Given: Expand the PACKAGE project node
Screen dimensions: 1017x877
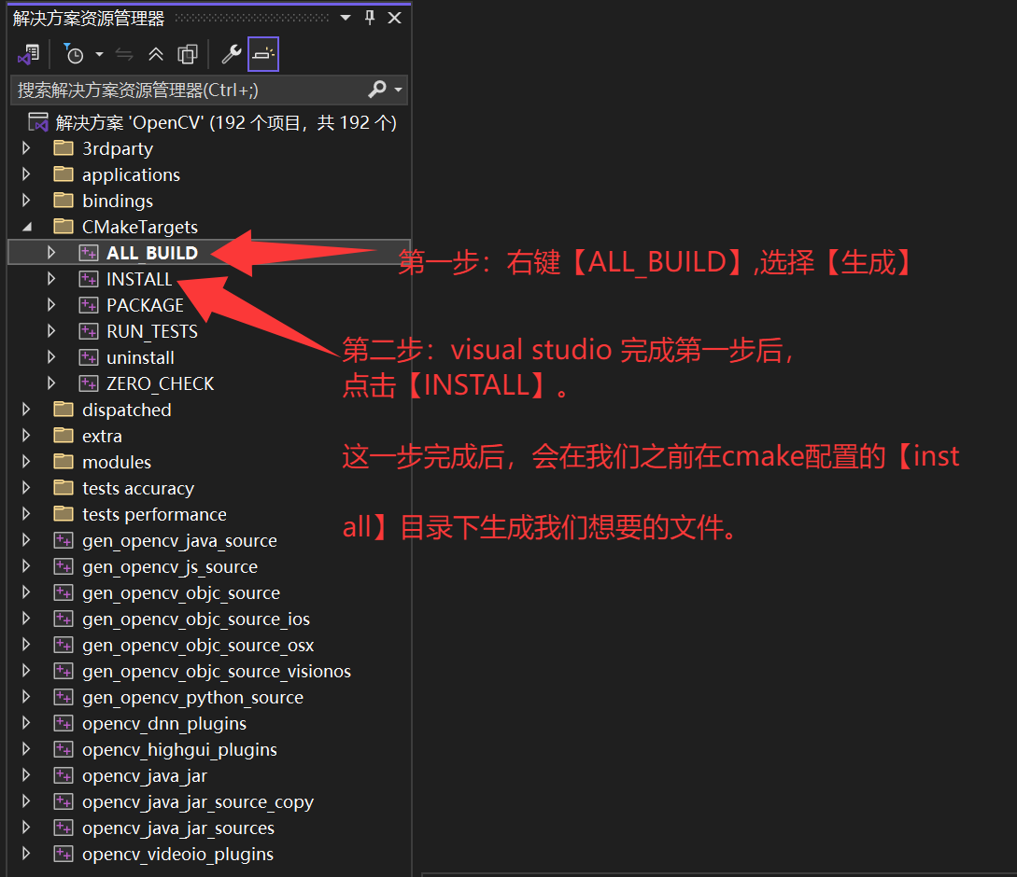Looking at the screenshot, I should pyautogui.click(x=51, y=305).
